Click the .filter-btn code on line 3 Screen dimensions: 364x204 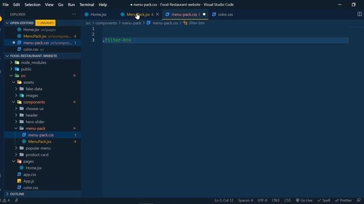click(x=117, y=40)
